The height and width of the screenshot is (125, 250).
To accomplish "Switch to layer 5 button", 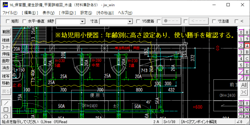I will point(241,65).
